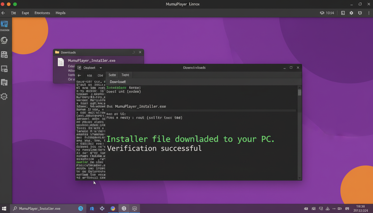This screenshot has height=213, width=373.
Task: Open the three-dot menu in top toolbar
Action: click(369, 13)
